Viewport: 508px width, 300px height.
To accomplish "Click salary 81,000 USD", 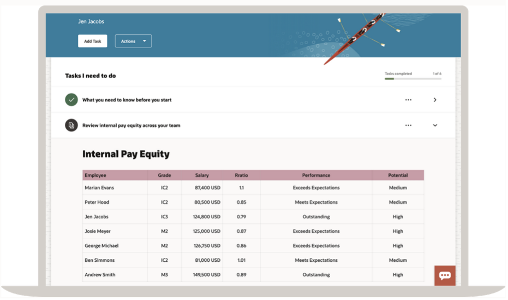I will click(208, 260).
